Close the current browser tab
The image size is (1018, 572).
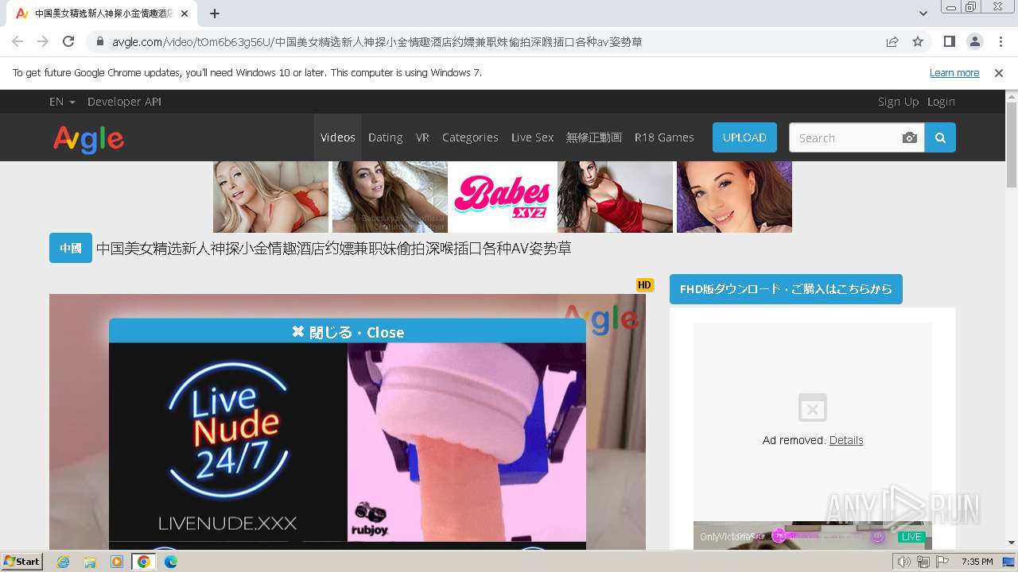185,14
